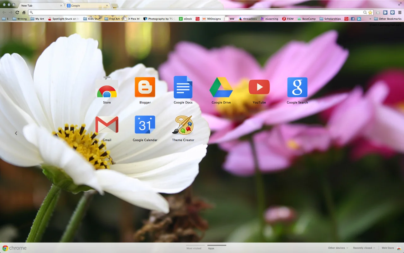
Task: Switch to the Google tab
Action: [87, 5]
